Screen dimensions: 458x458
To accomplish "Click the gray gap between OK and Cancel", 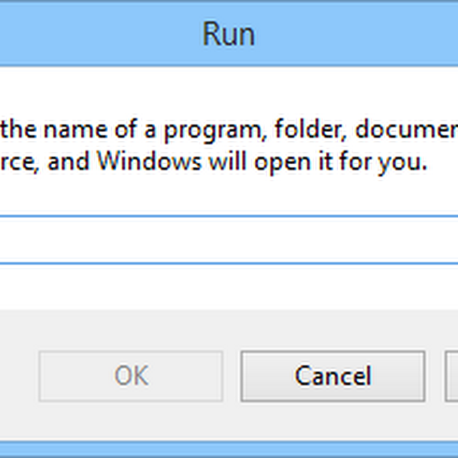I will [x=232, y=376].
